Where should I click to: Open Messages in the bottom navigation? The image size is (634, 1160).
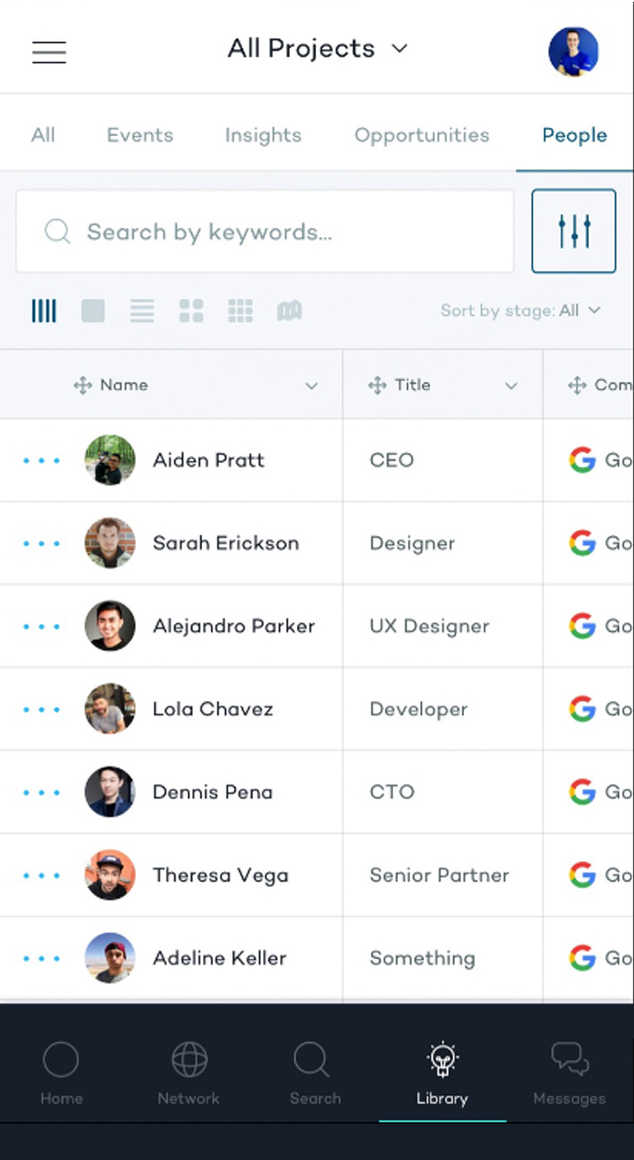coord(569,1073)
